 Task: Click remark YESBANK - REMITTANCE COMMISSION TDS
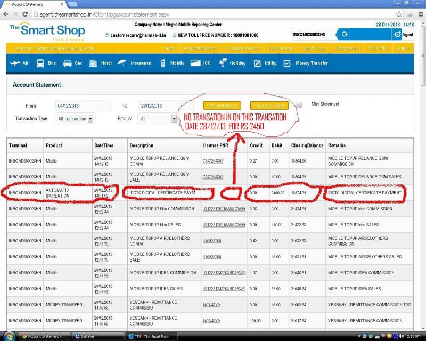point(370,305)
